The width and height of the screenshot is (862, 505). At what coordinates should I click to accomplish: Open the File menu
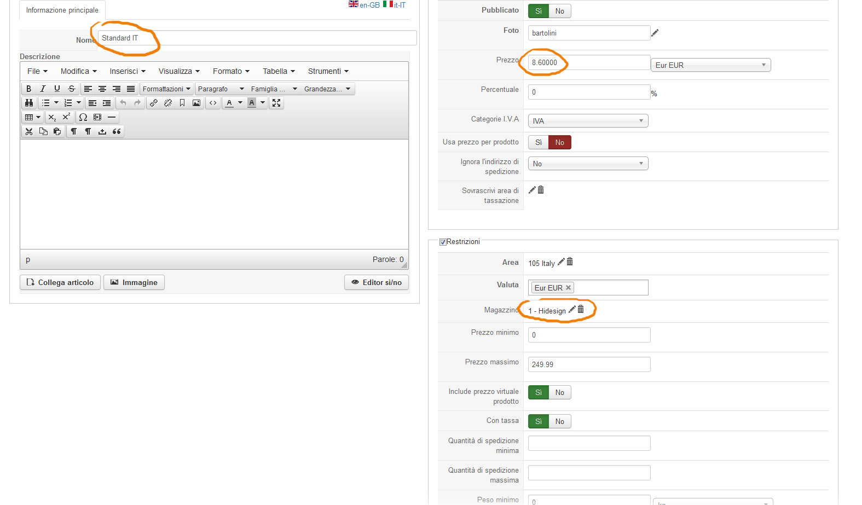[37, 71]
